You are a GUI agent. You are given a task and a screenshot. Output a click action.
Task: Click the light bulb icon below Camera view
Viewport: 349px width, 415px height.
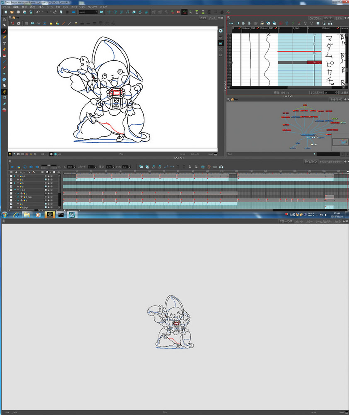10,154
